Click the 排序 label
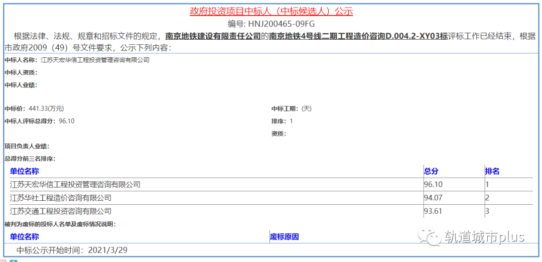The width and height of the screenshot is (542, 262). 280,121
